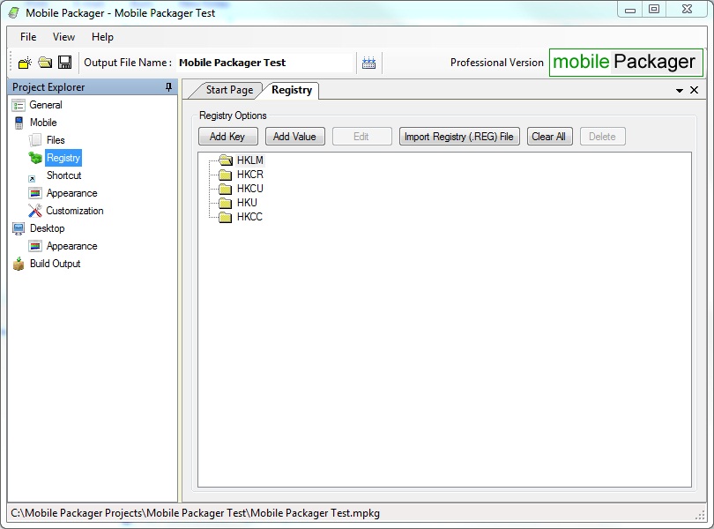
Task: Click the Add Key button
Action: point(228,137)
